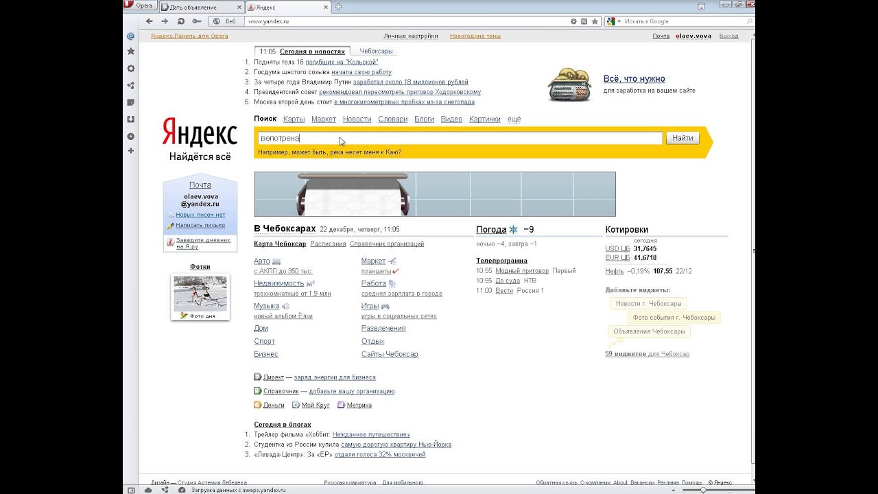Open 'Яндекс.Панель для Opera' link
The image size is (878, 494).
coord(189,36)
